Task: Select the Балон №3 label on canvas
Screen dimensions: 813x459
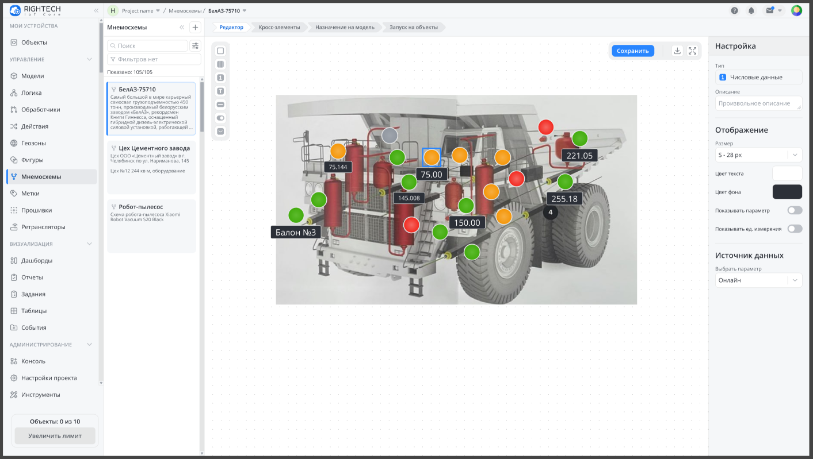Action: coord(296,232)
